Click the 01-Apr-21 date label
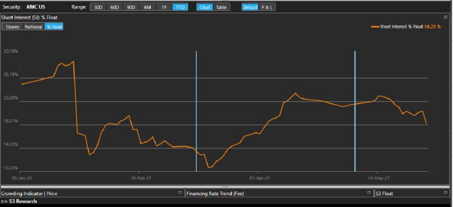 click(260, 178)
